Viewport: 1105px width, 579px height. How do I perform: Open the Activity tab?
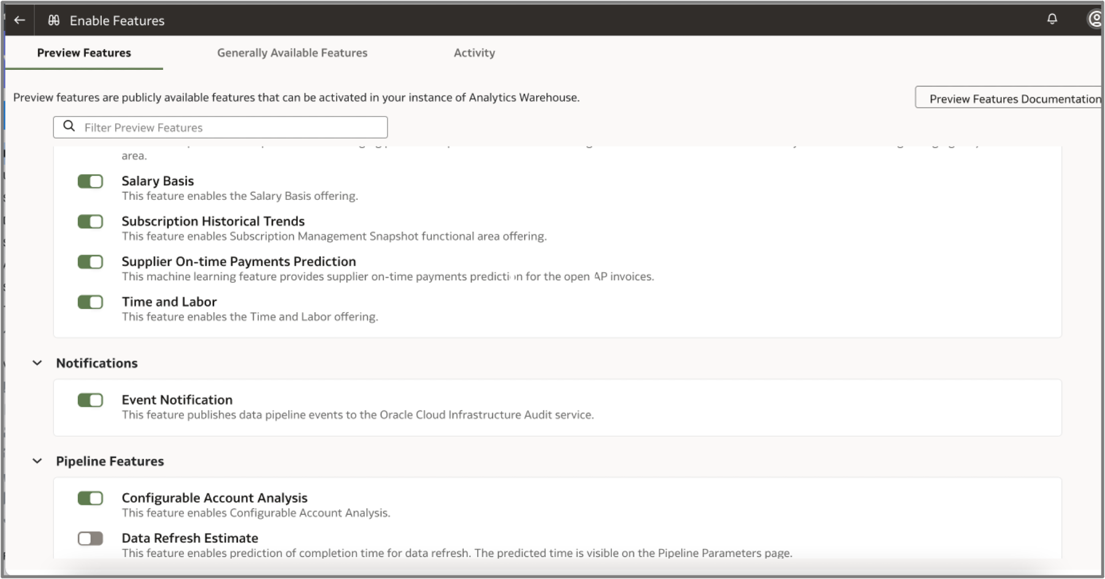click(x=474, y=53)
